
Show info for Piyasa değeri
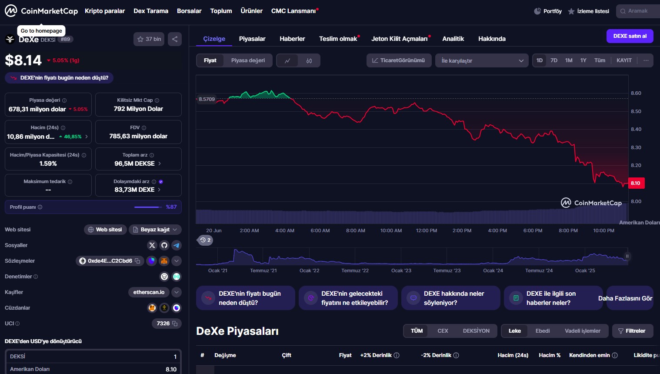coord(64,100)
